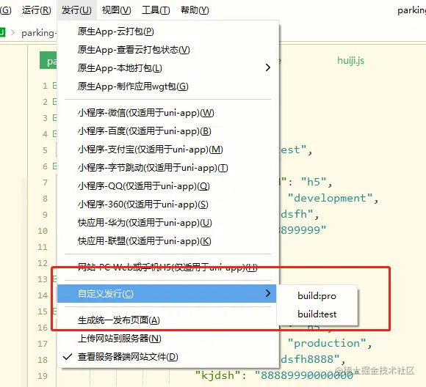Click the "production" string in code
The image size is (426, 387).
[327, 343]
